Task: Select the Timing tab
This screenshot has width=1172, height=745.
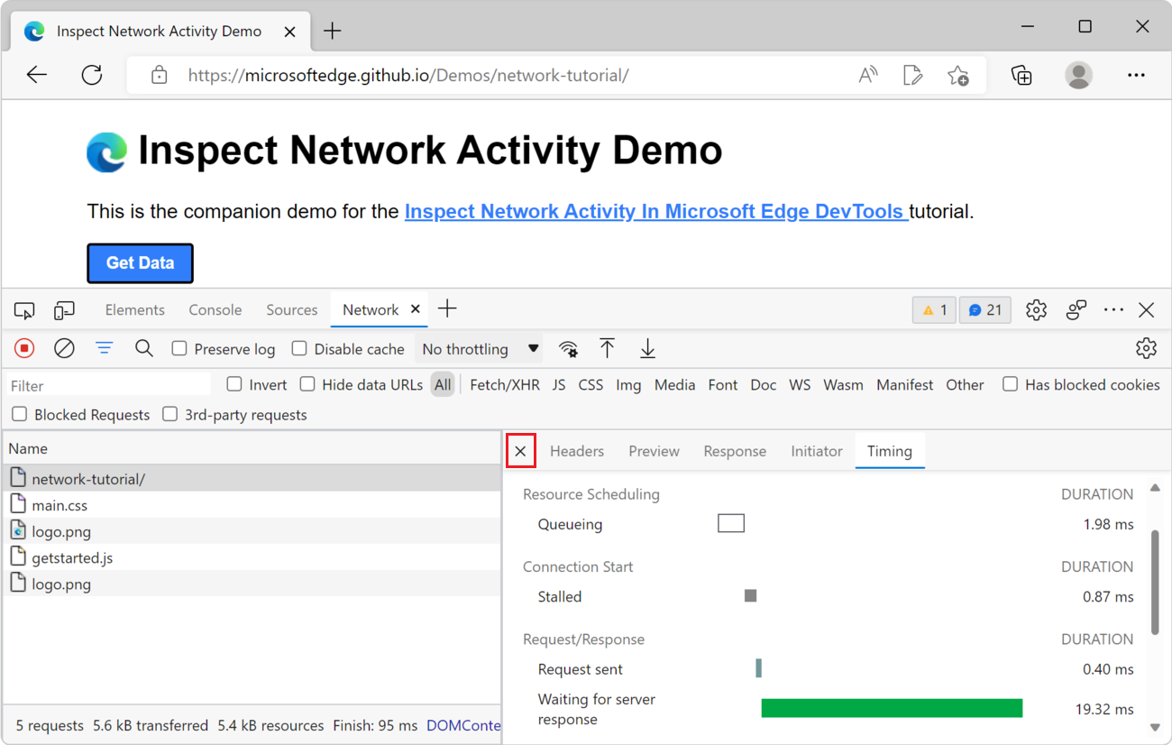Action: click(890, 451)
